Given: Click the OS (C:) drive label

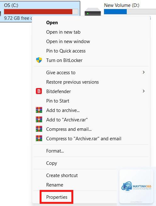Looking at the screenshot, I should (11, 5).
